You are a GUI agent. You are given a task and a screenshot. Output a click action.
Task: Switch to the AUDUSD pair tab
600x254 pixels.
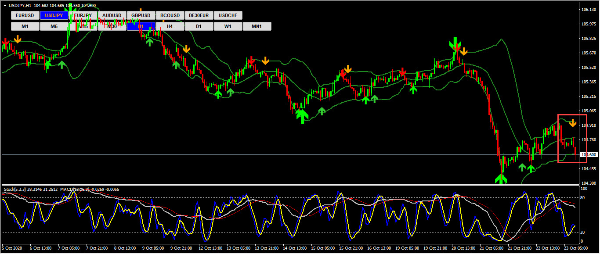pos(112,15)
